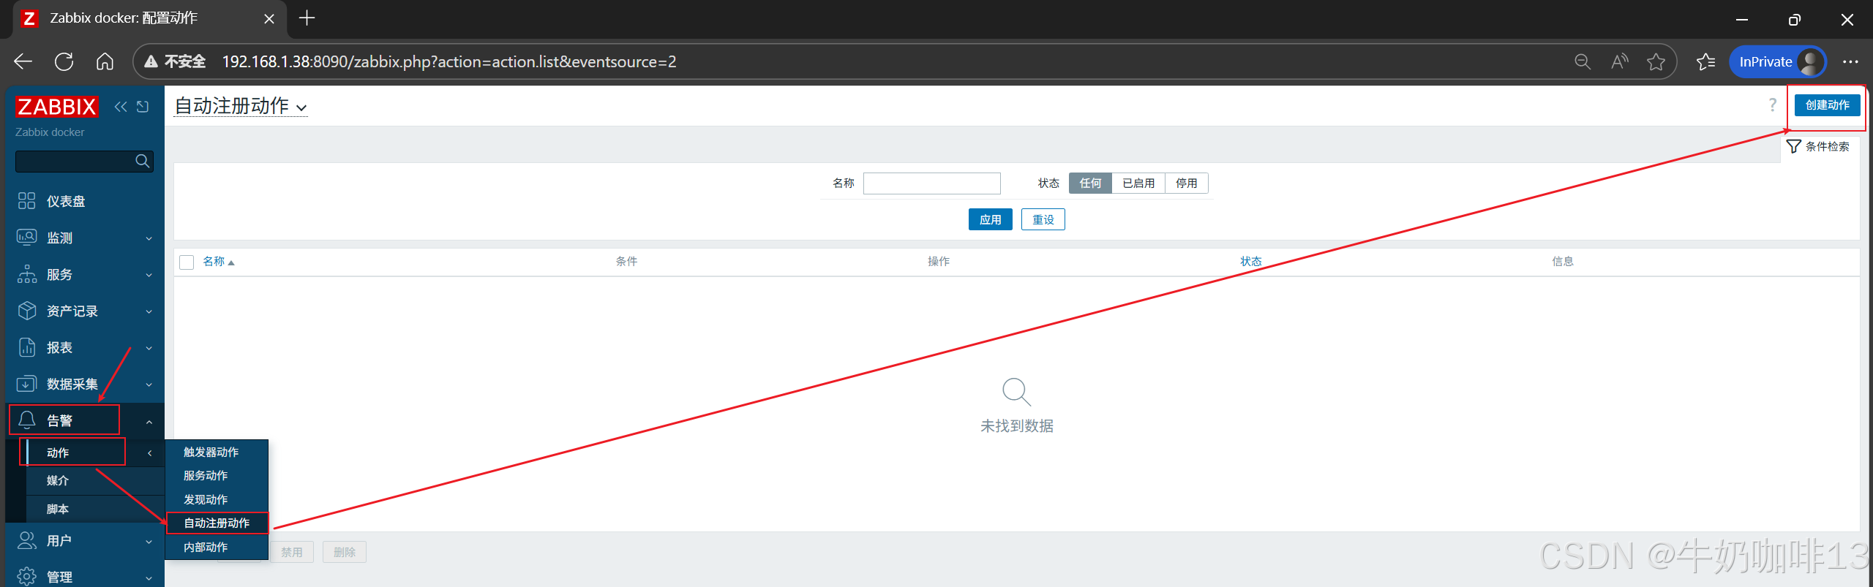Expand the 管理 menu chevron
1873x587 pixels.
tap(149, 578)
